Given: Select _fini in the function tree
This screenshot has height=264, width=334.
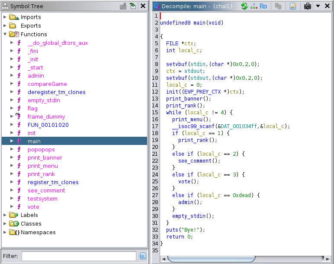Looking at the screenshot, I should 33,51.
